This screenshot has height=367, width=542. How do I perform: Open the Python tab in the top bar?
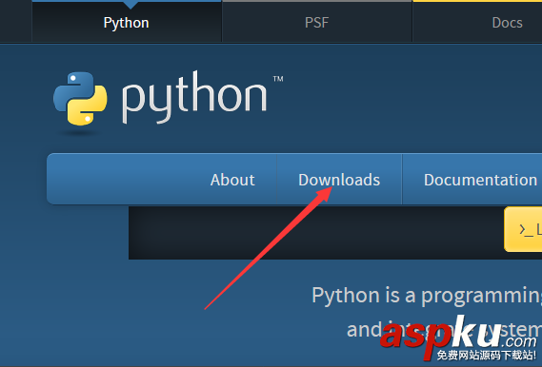pos(127,22)
